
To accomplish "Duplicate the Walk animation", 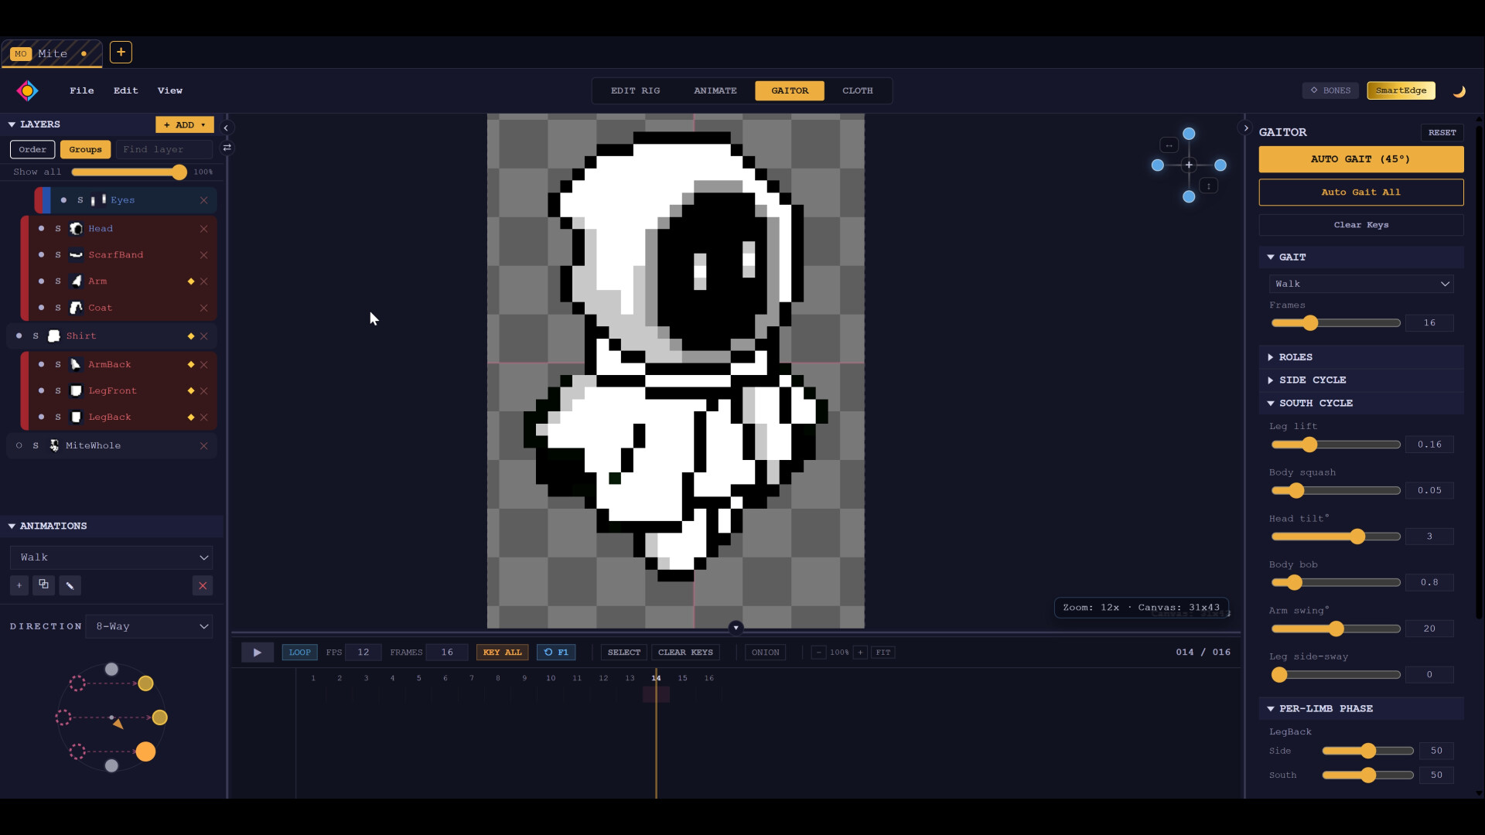I will tap(44, 585).
